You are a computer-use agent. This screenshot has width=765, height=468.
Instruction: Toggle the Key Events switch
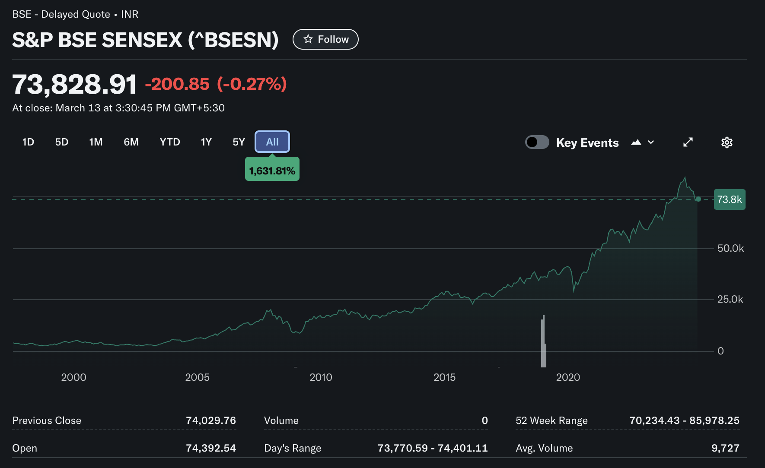pyautogui.click(x=537, y=142)
